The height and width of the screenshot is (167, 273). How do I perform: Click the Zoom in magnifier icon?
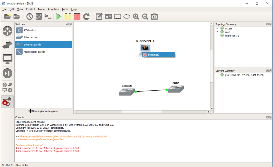click(x=136, y=17)
